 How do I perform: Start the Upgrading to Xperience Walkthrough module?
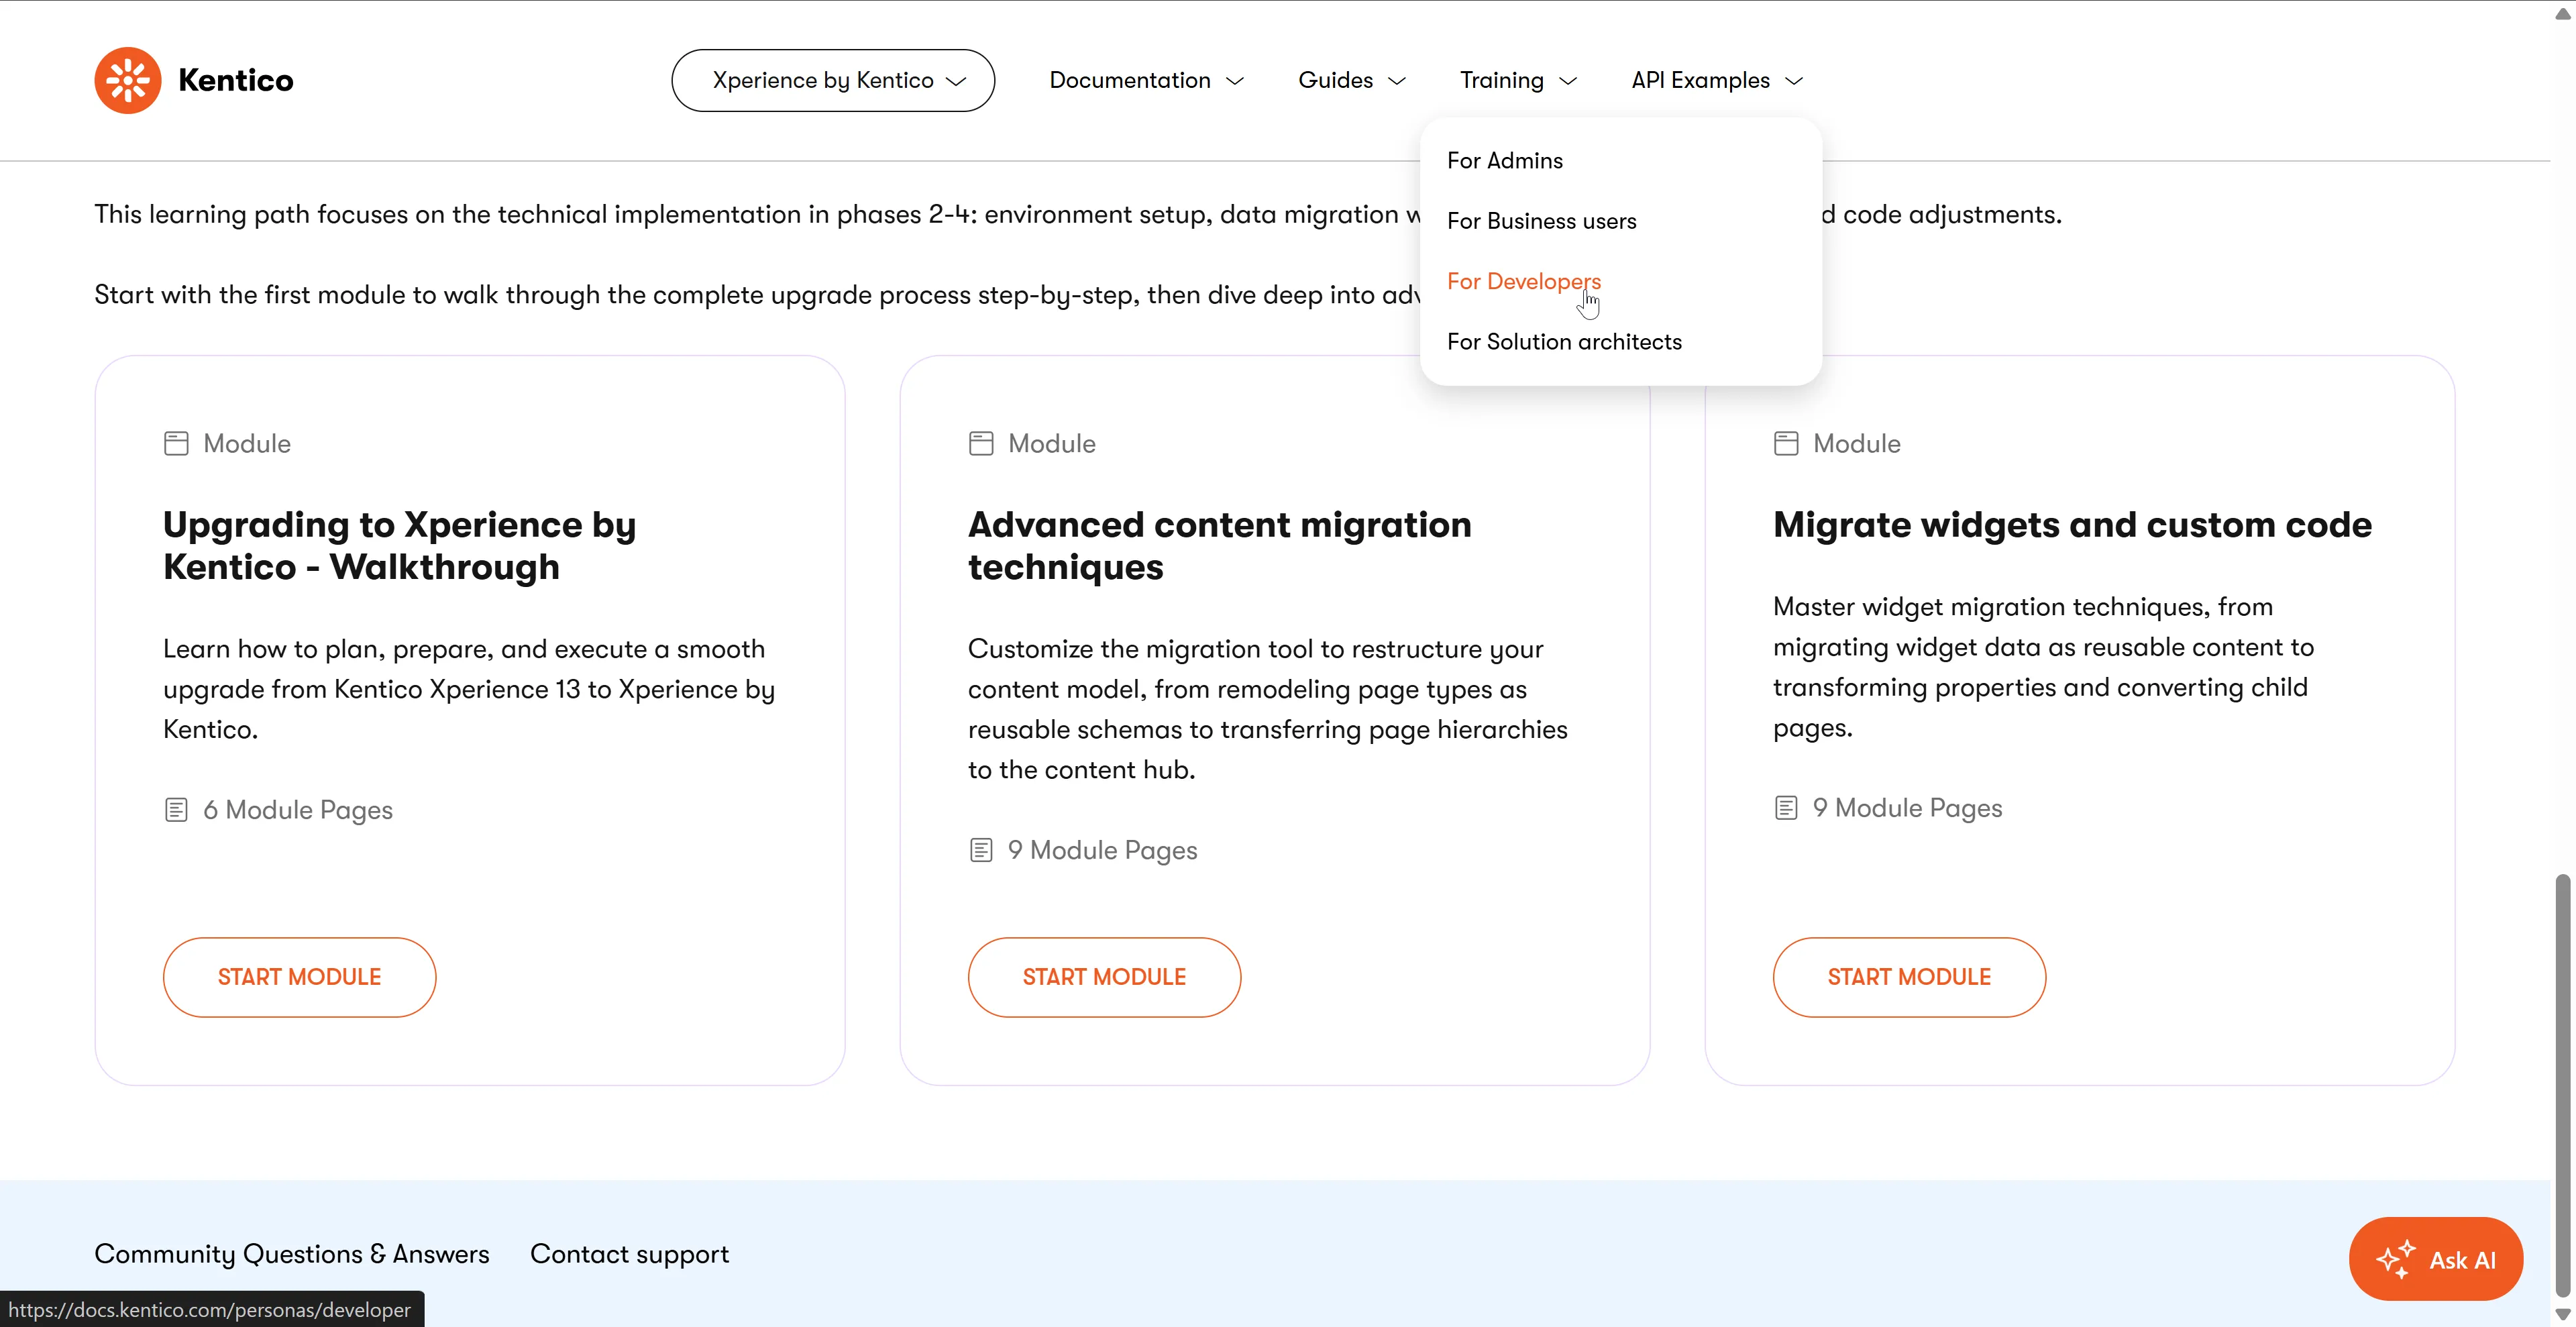coord(299,977)
